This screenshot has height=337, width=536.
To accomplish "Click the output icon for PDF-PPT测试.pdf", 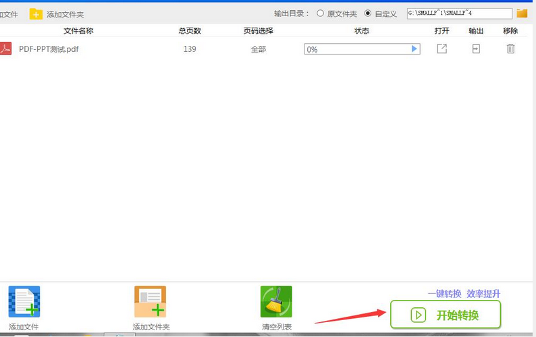I will click(x=476, y=49).
